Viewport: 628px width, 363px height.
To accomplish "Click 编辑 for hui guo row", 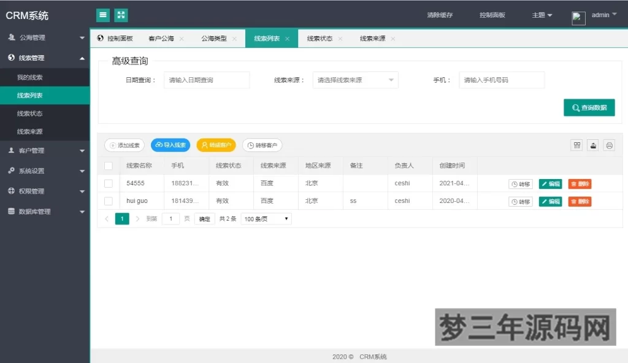I will (550, 202).
